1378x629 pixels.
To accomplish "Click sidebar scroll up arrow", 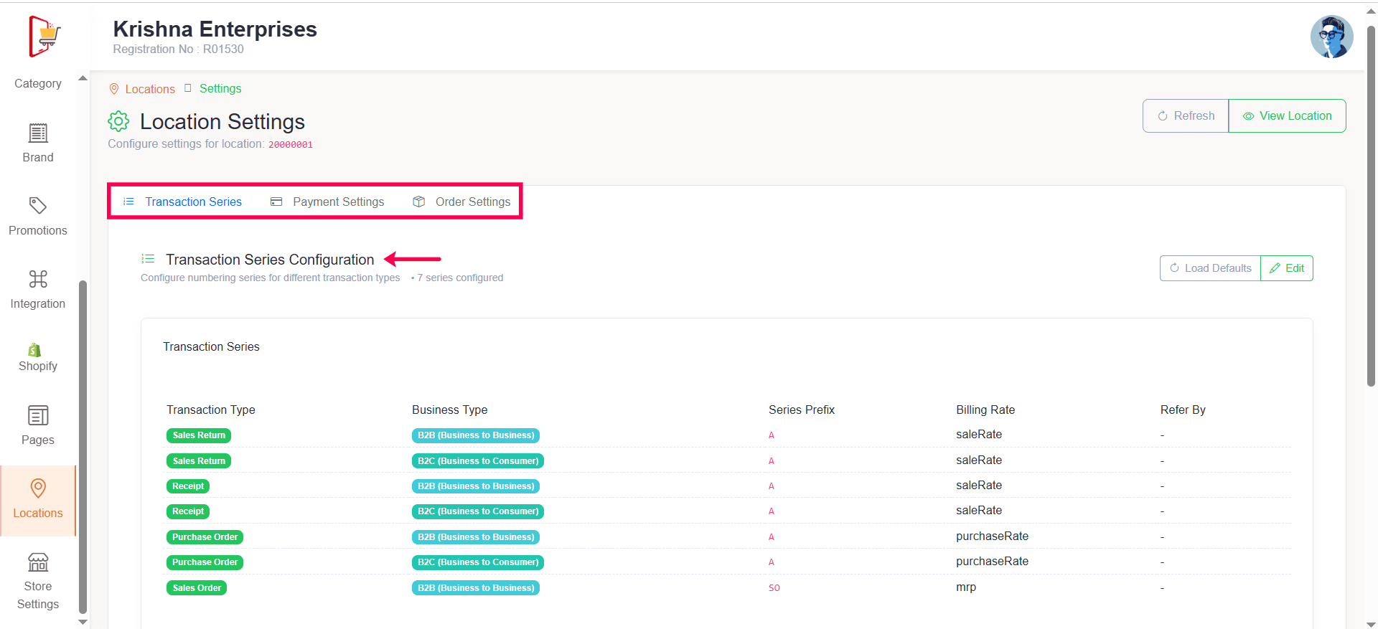I will pyautogui.click(x=83, y=78).
